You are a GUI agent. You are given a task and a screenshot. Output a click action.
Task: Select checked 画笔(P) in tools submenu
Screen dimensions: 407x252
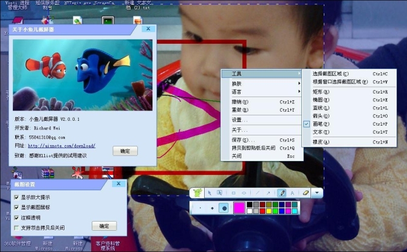coord(349,124)
